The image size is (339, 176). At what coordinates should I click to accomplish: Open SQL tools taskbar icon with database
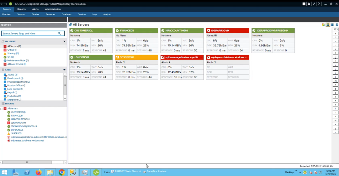click(73, 172)
